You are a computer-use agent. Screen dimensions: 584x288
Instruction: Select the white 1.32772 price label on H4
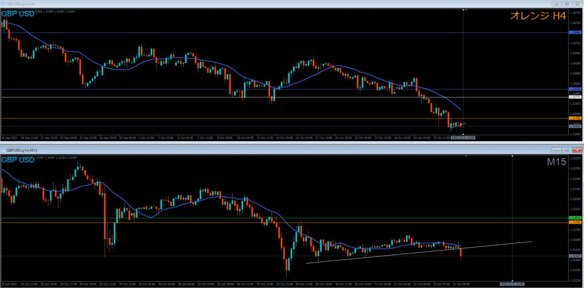click(575, 97)
